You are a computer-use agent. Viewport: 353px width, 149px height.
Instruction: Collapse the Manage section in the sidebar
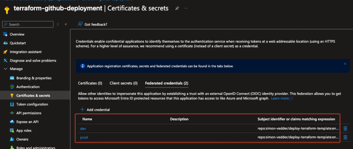pyautogui.click(x=5, y=69)
